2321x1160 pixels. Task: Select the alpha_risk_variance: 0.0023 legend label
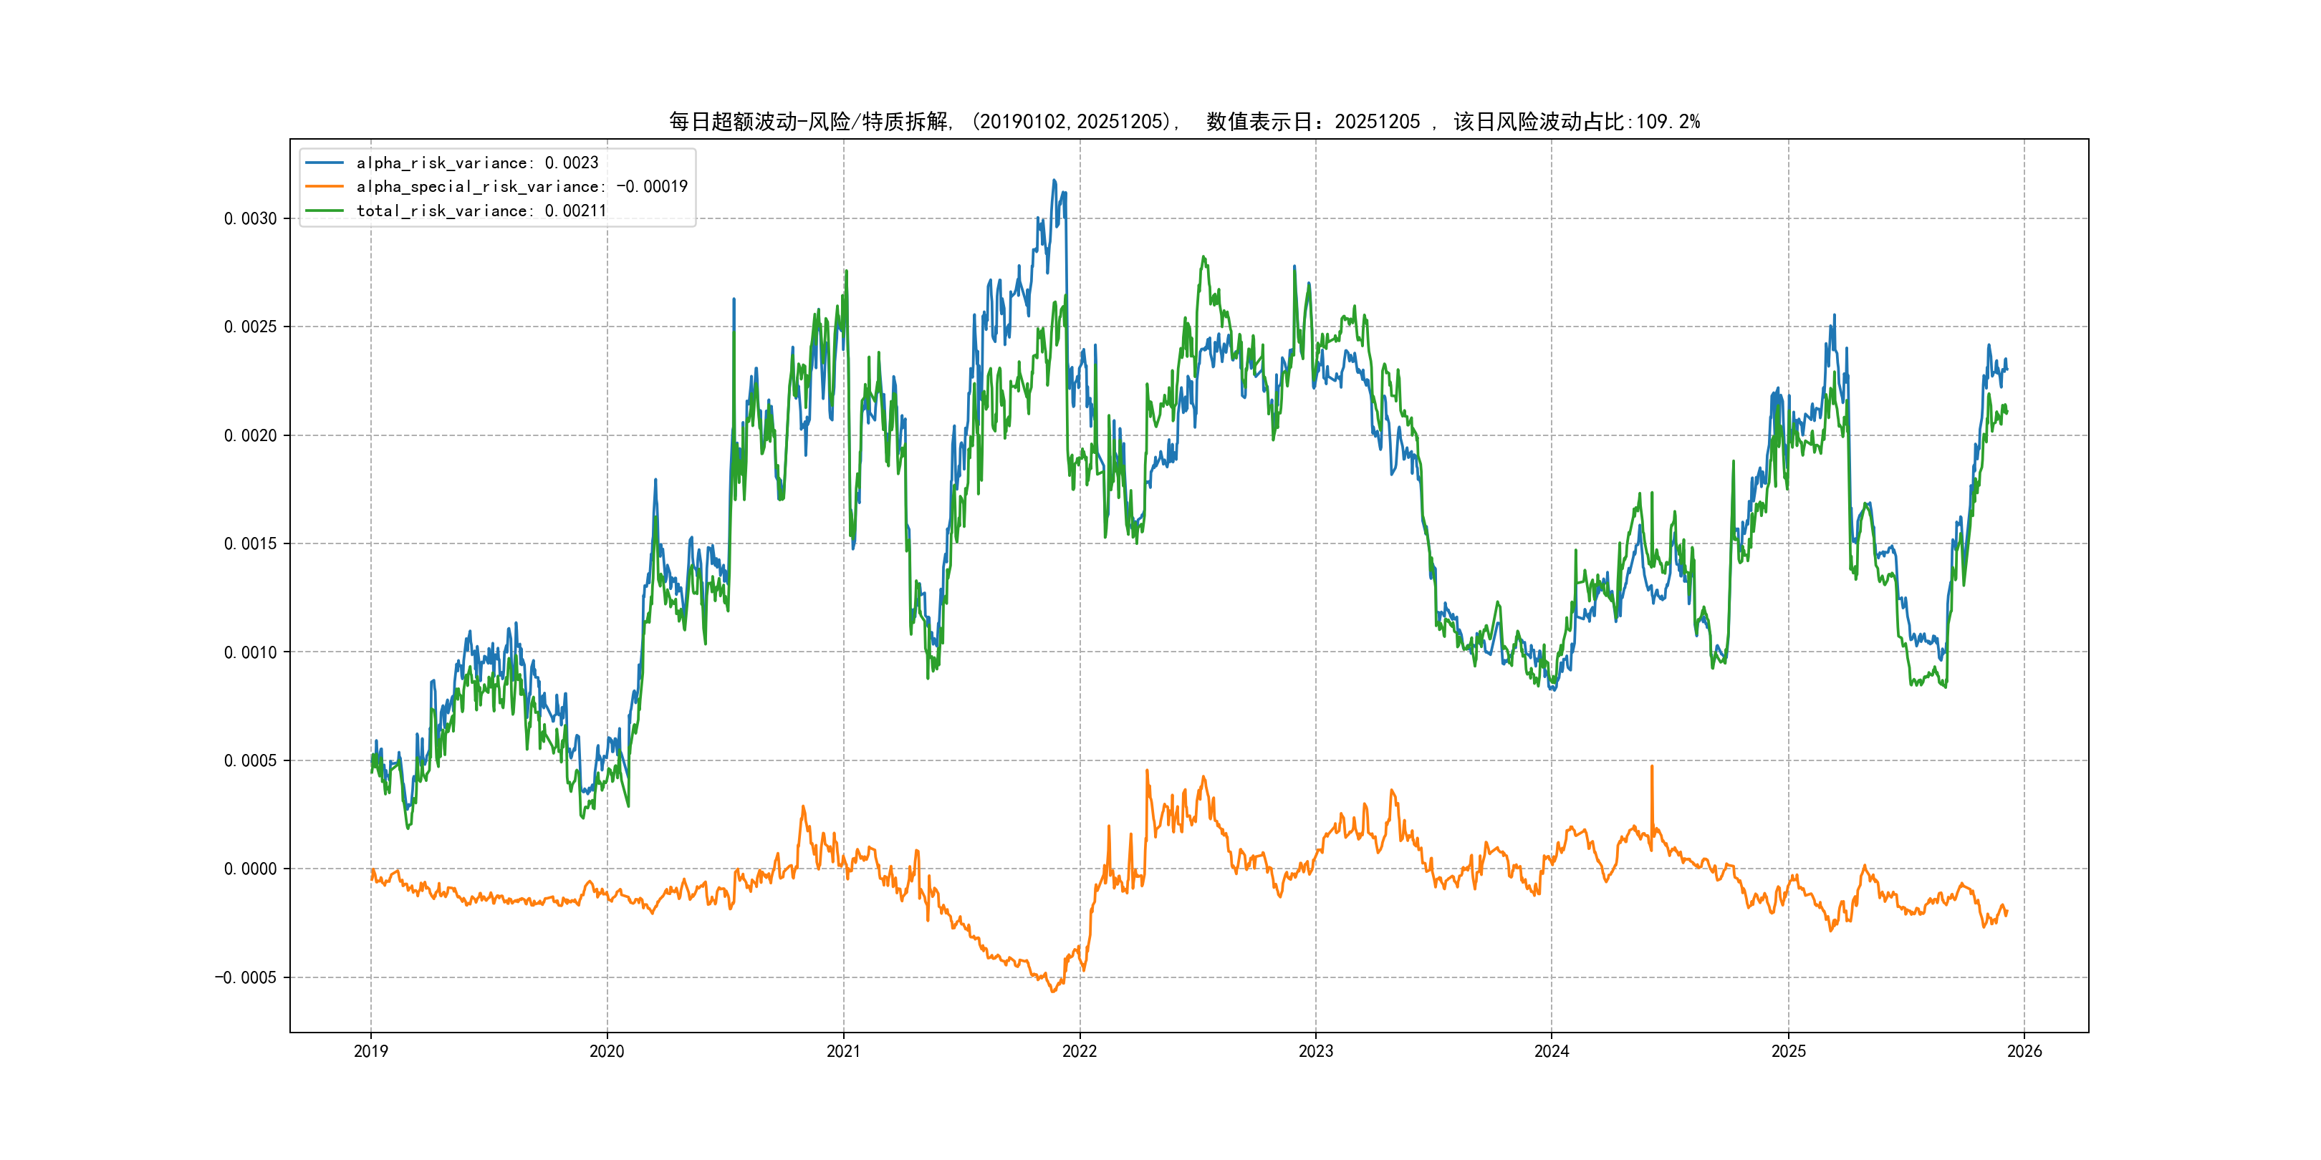(x=476, y=163)
